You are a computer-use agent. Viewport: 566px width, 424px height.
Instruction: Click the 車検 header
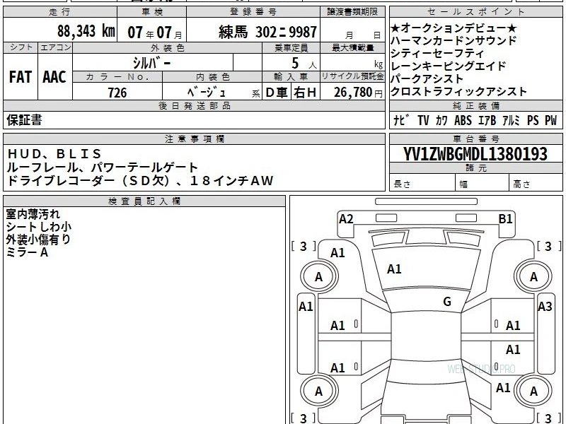coord(152,12)
